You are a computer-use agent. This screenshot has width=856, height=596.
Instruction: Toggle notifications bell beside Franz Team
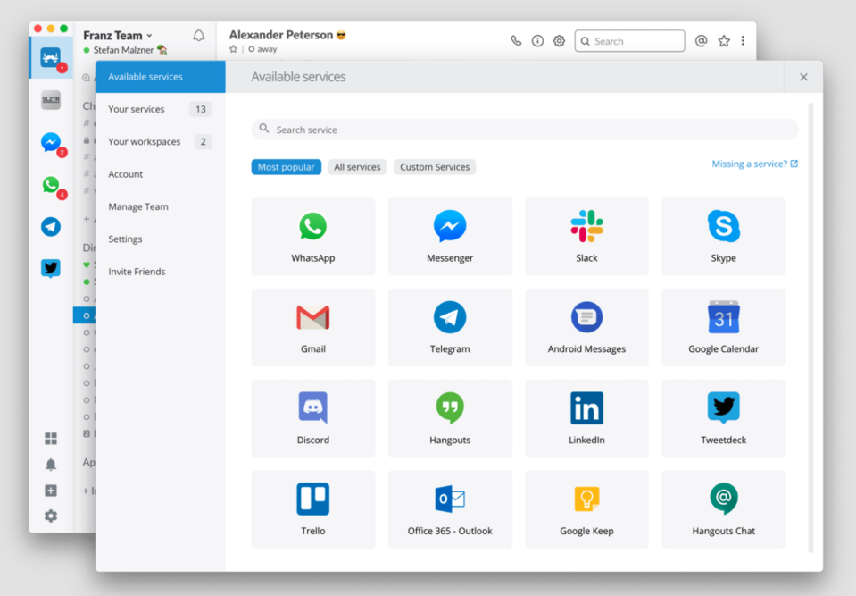pos(199,36)
